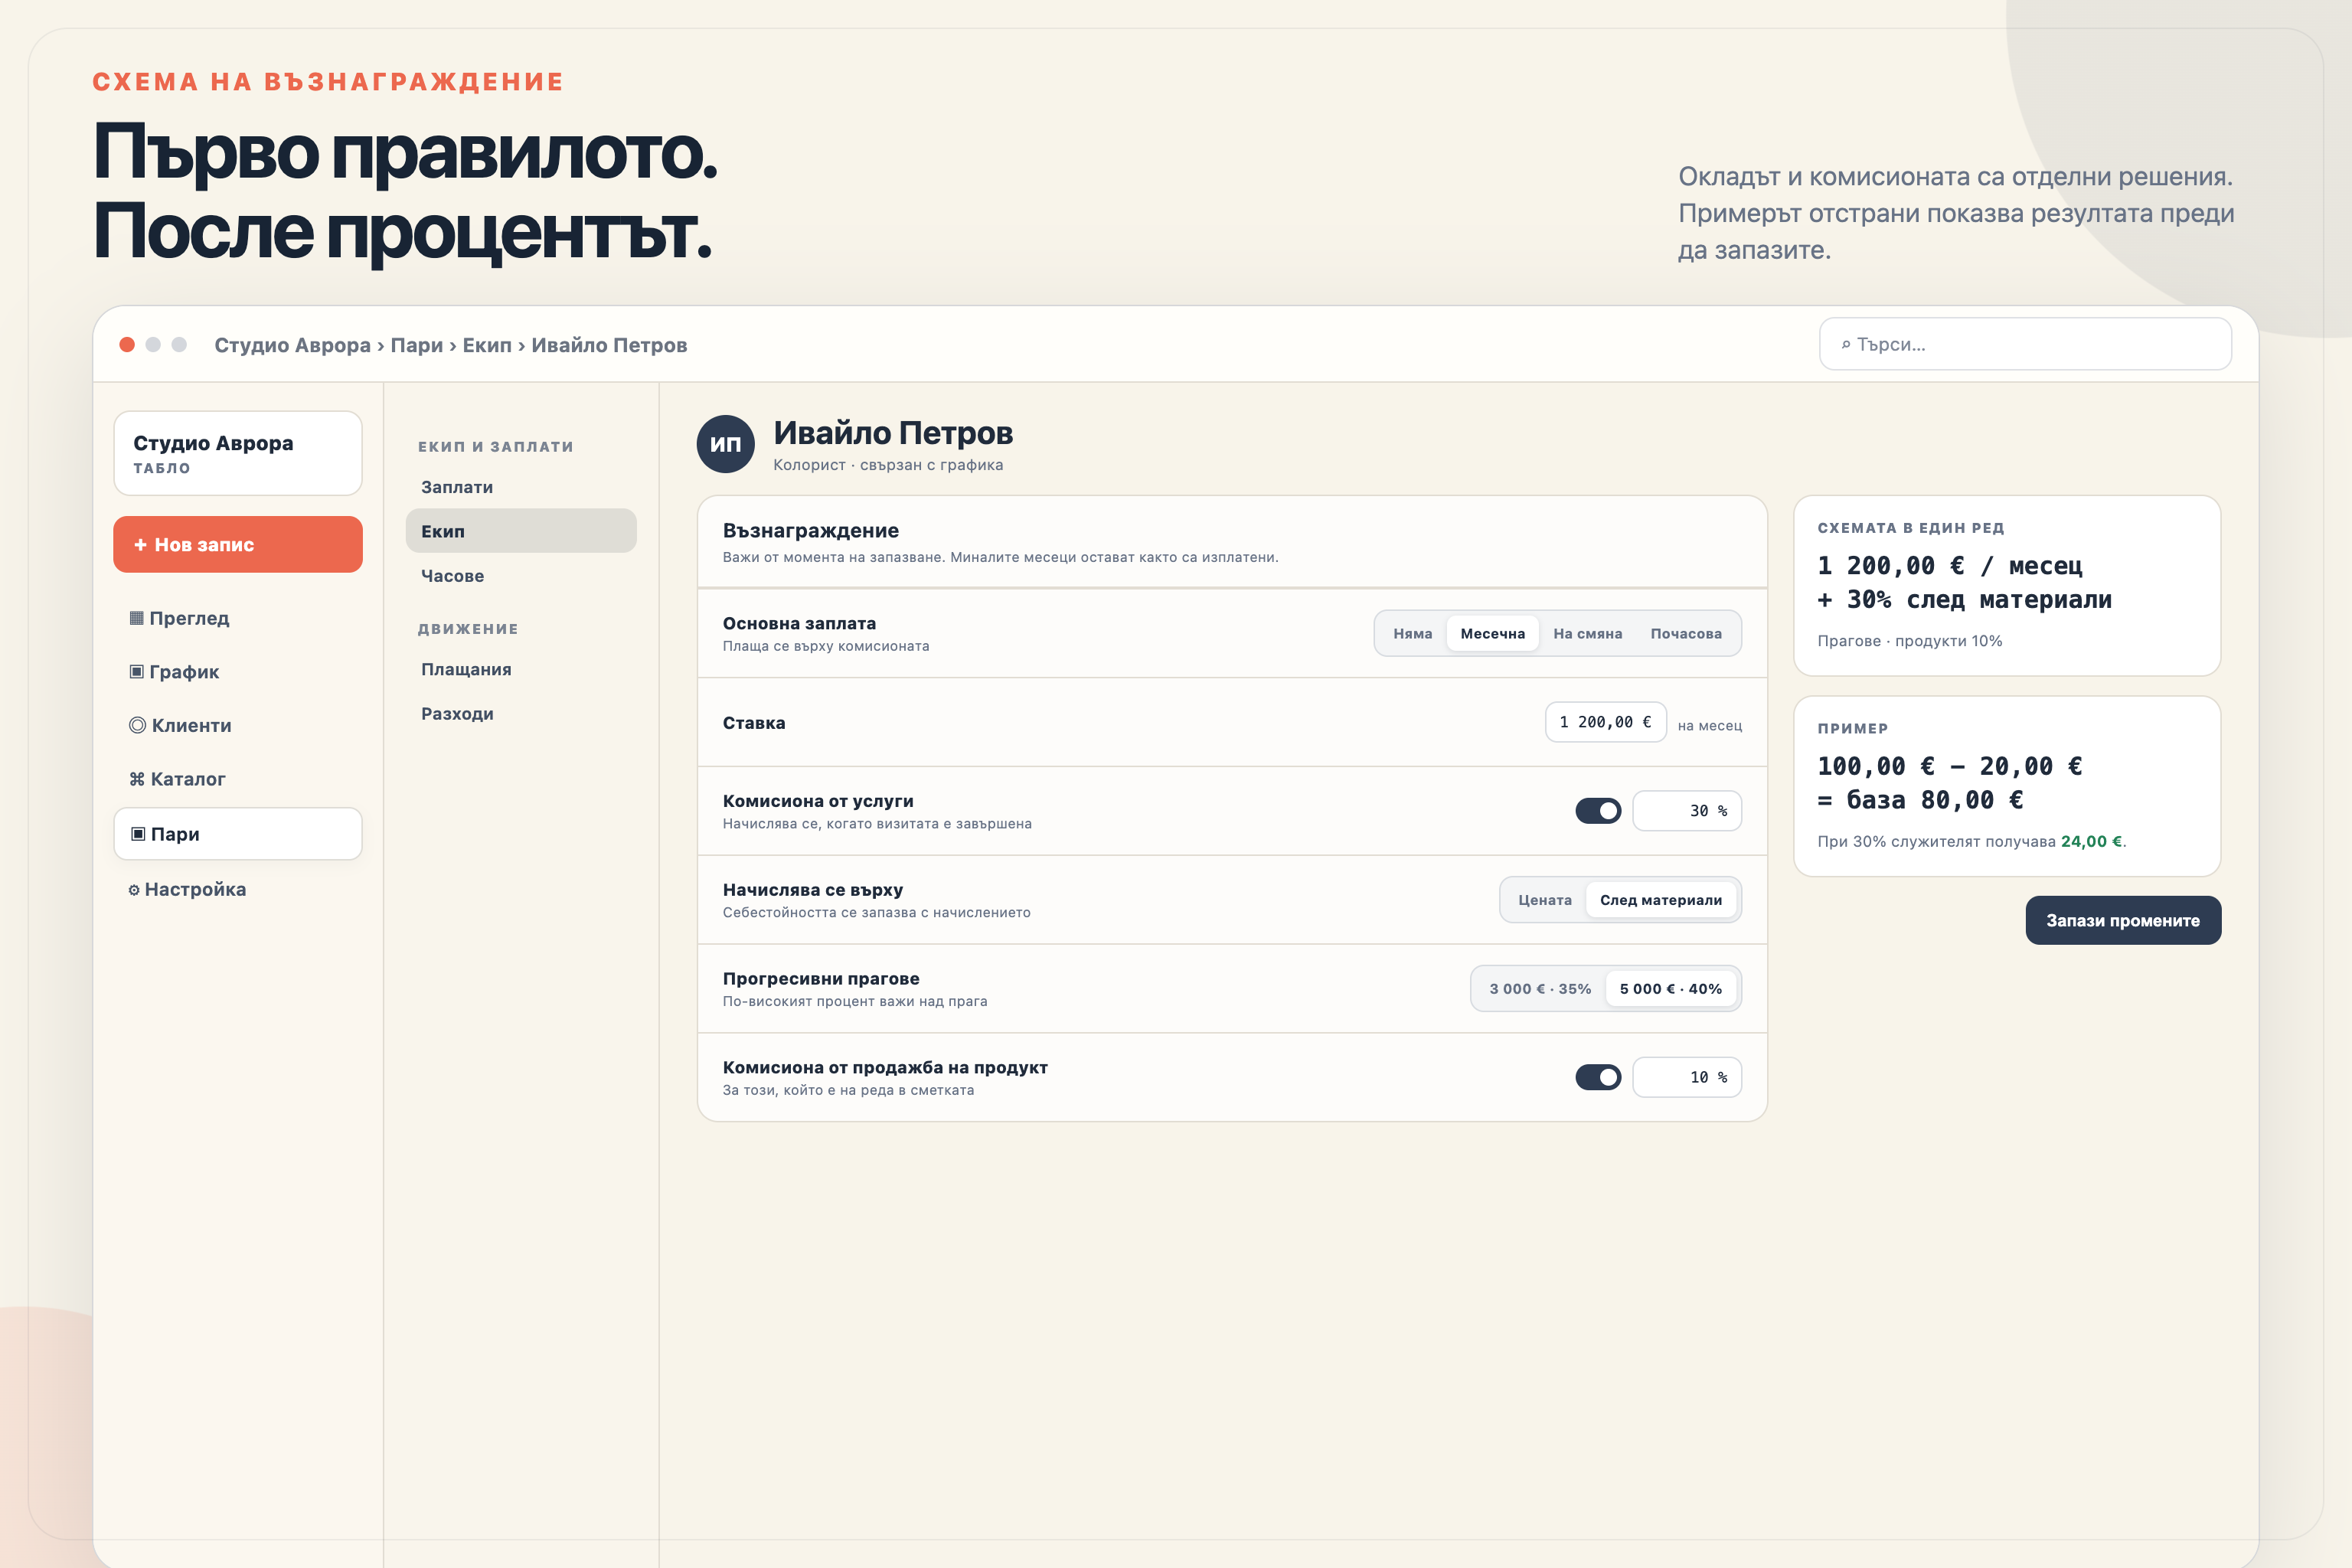The image size is (2352, 1568).
Task: Click Студио Аврора in the breadcrumb
Action: (x=292, y=345)
